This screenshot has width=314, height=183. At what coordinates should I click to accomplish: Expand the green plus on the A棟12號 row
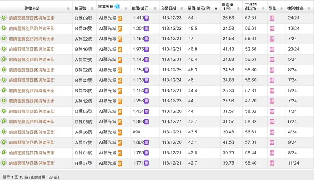[4, 101]
